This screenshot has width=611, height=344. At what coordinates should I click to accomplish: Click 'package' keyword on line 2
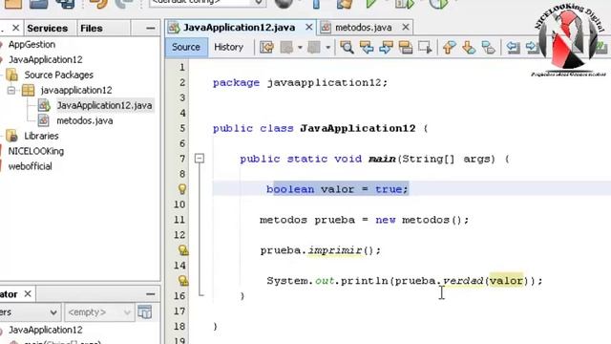236,83
